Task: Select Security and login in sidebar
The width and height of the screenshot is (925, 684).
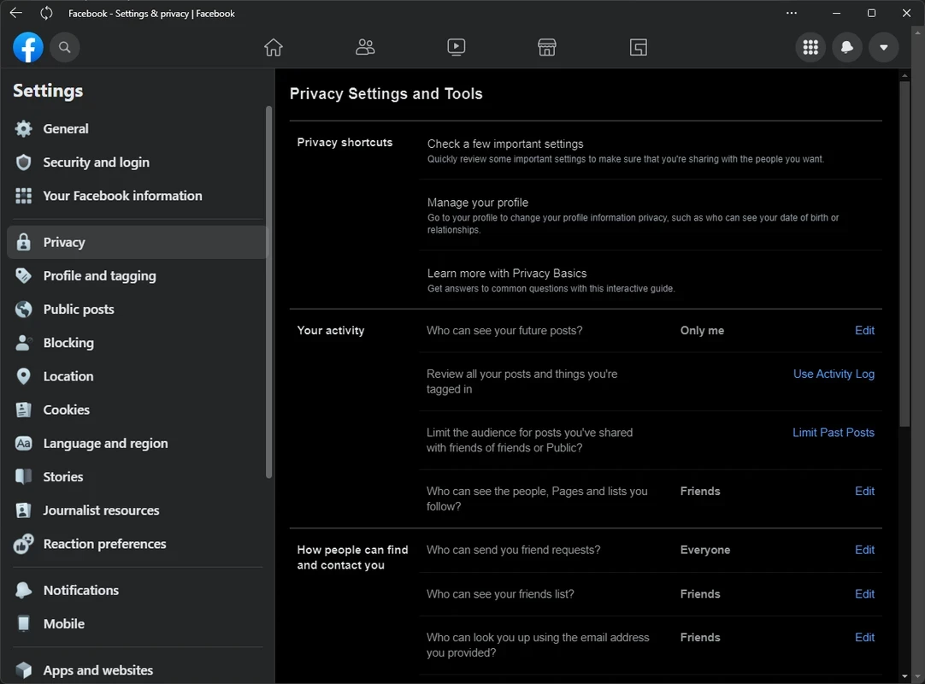Action: click(x=96, y=162)
